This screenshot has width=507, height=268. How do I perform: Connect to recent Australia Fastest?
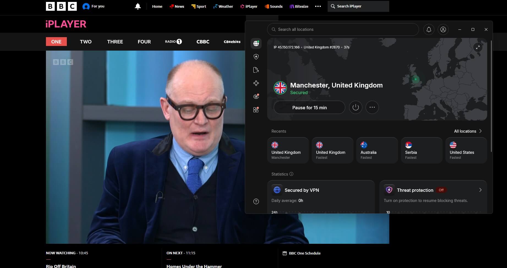(377, 151)
